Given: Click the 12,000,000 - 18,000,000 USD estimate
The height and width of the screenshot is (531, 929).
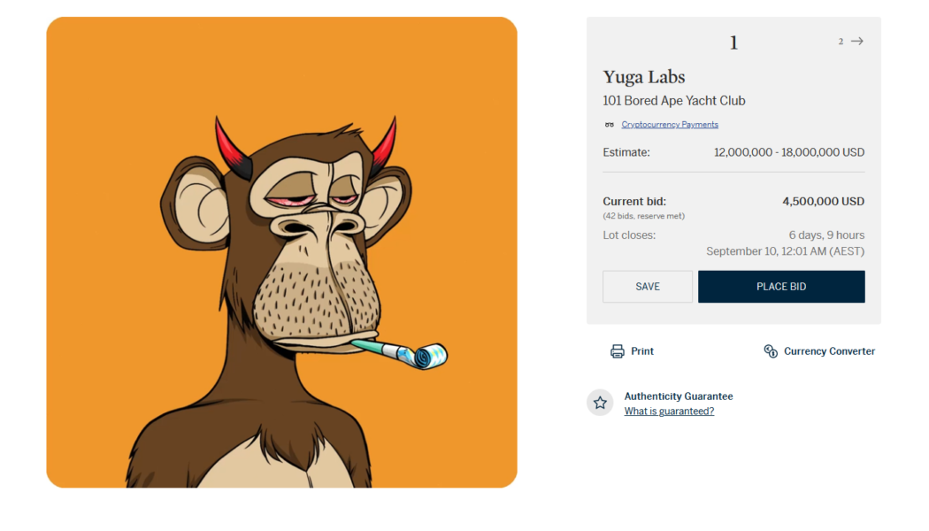Looking at the screenshot, I should point(789,152).
